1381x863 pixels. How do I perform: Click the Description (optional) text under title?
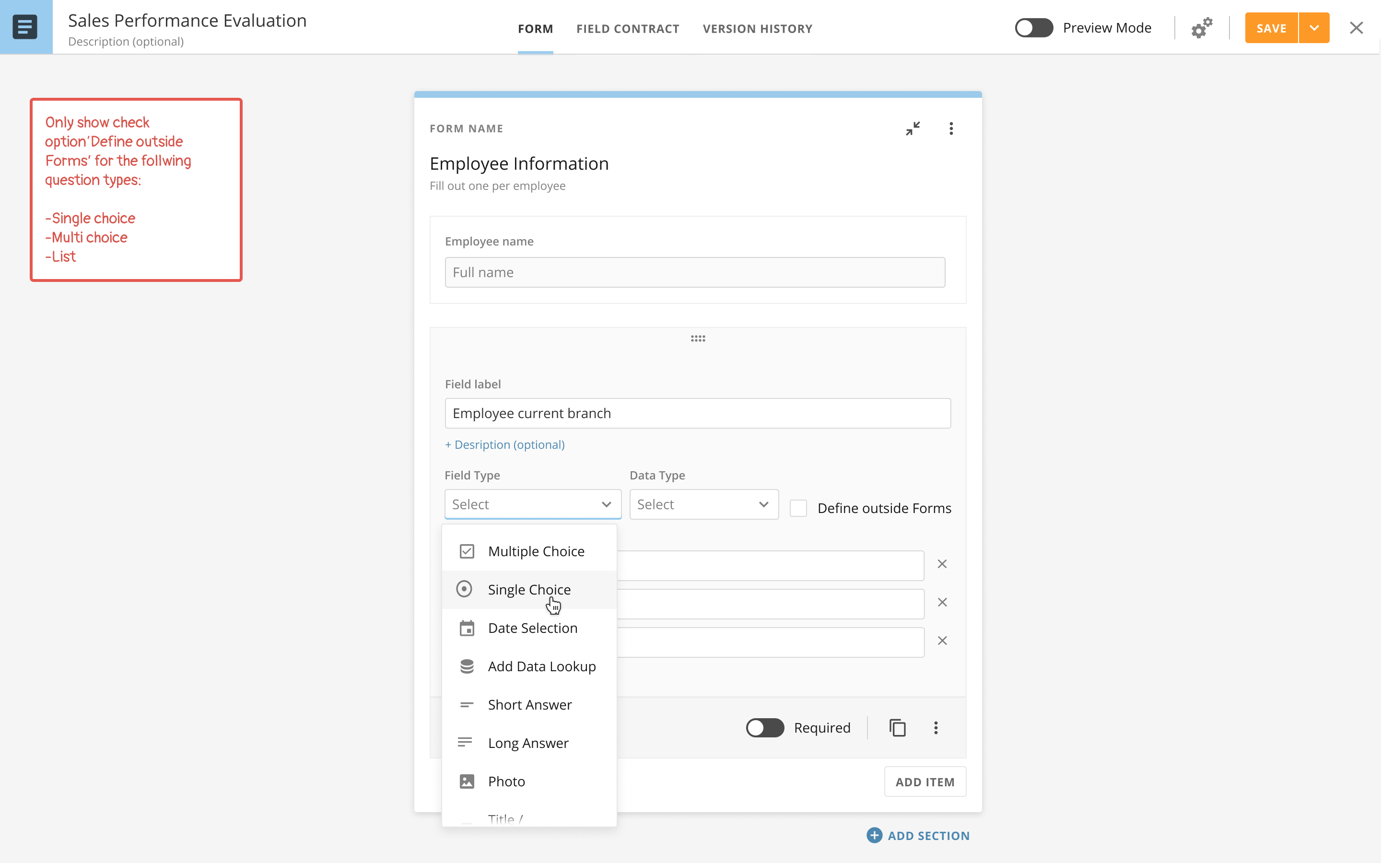point(126,42)
